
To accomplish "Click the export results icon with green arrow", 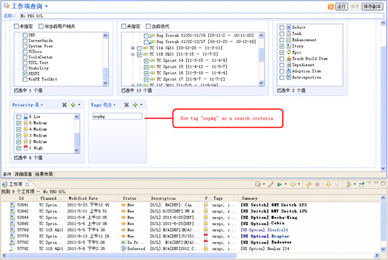I will coord(362,184).
